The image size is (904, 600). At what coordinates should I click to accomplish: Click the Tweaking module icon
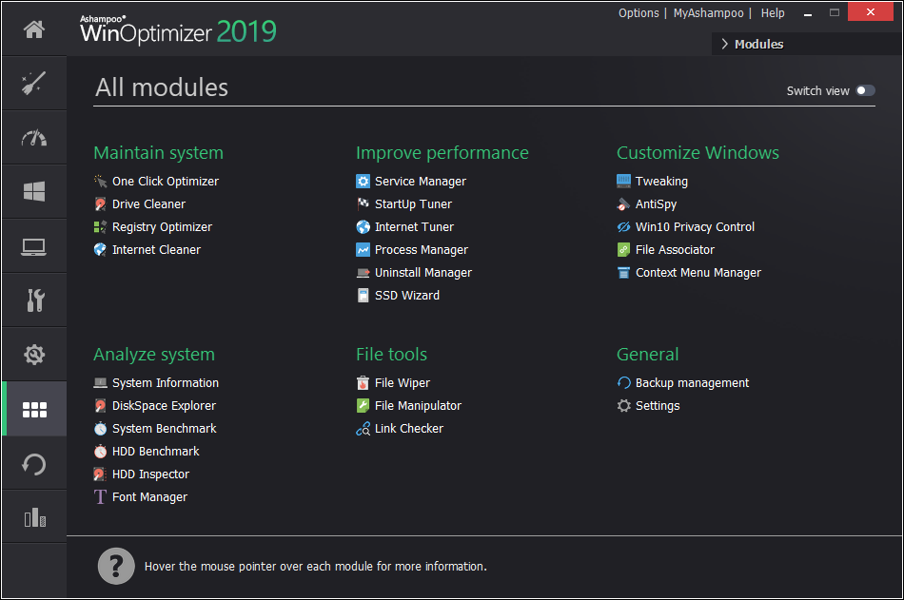click(623, 181)
